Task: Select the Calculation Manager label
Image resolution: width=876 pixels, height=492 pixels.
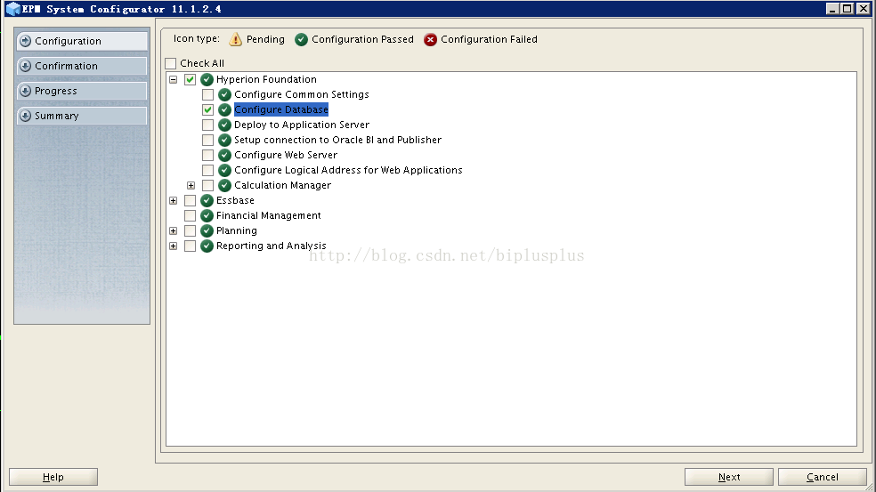Action: (x=283, y=185)
